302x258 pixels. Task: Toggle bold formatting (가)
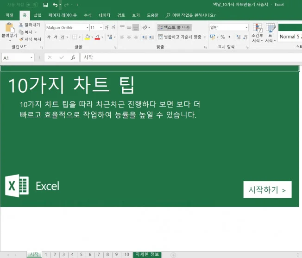[x=49, y=37]
